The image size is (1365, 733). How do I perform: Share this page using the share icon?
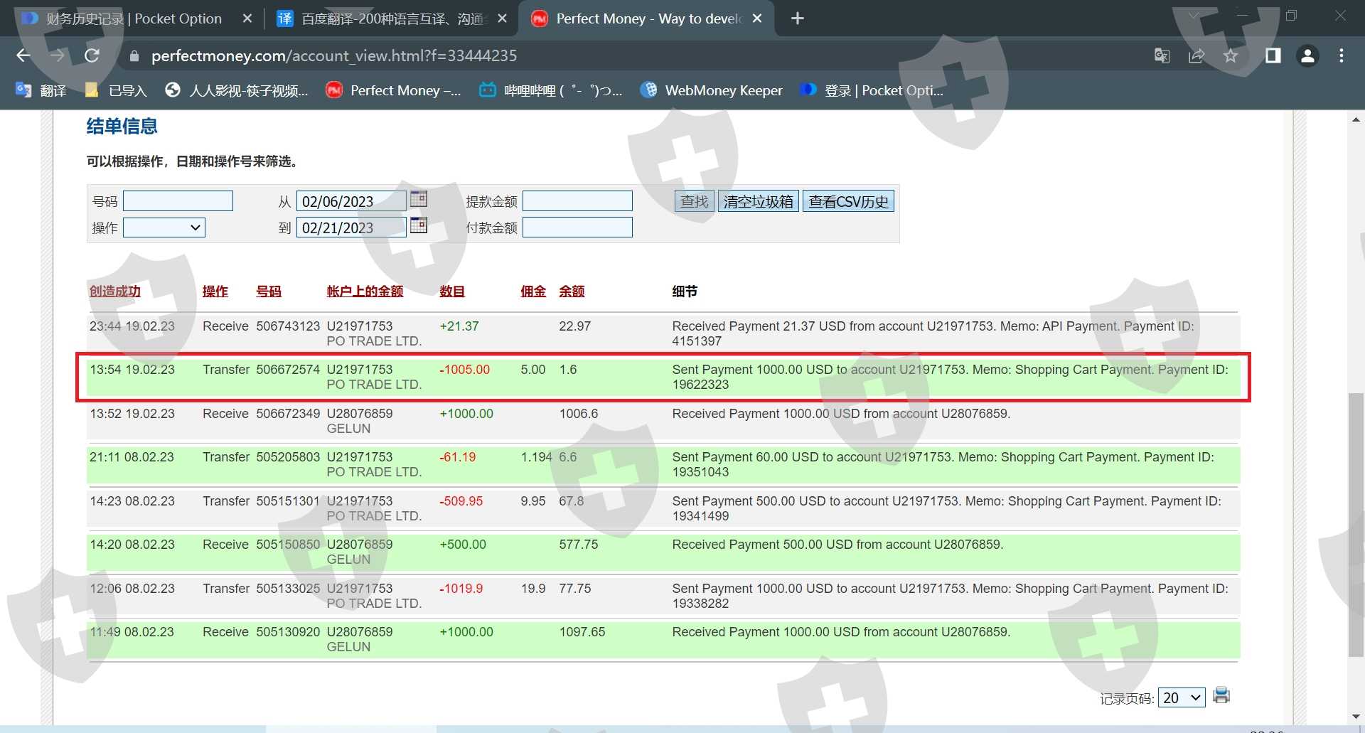(1197, 55)
